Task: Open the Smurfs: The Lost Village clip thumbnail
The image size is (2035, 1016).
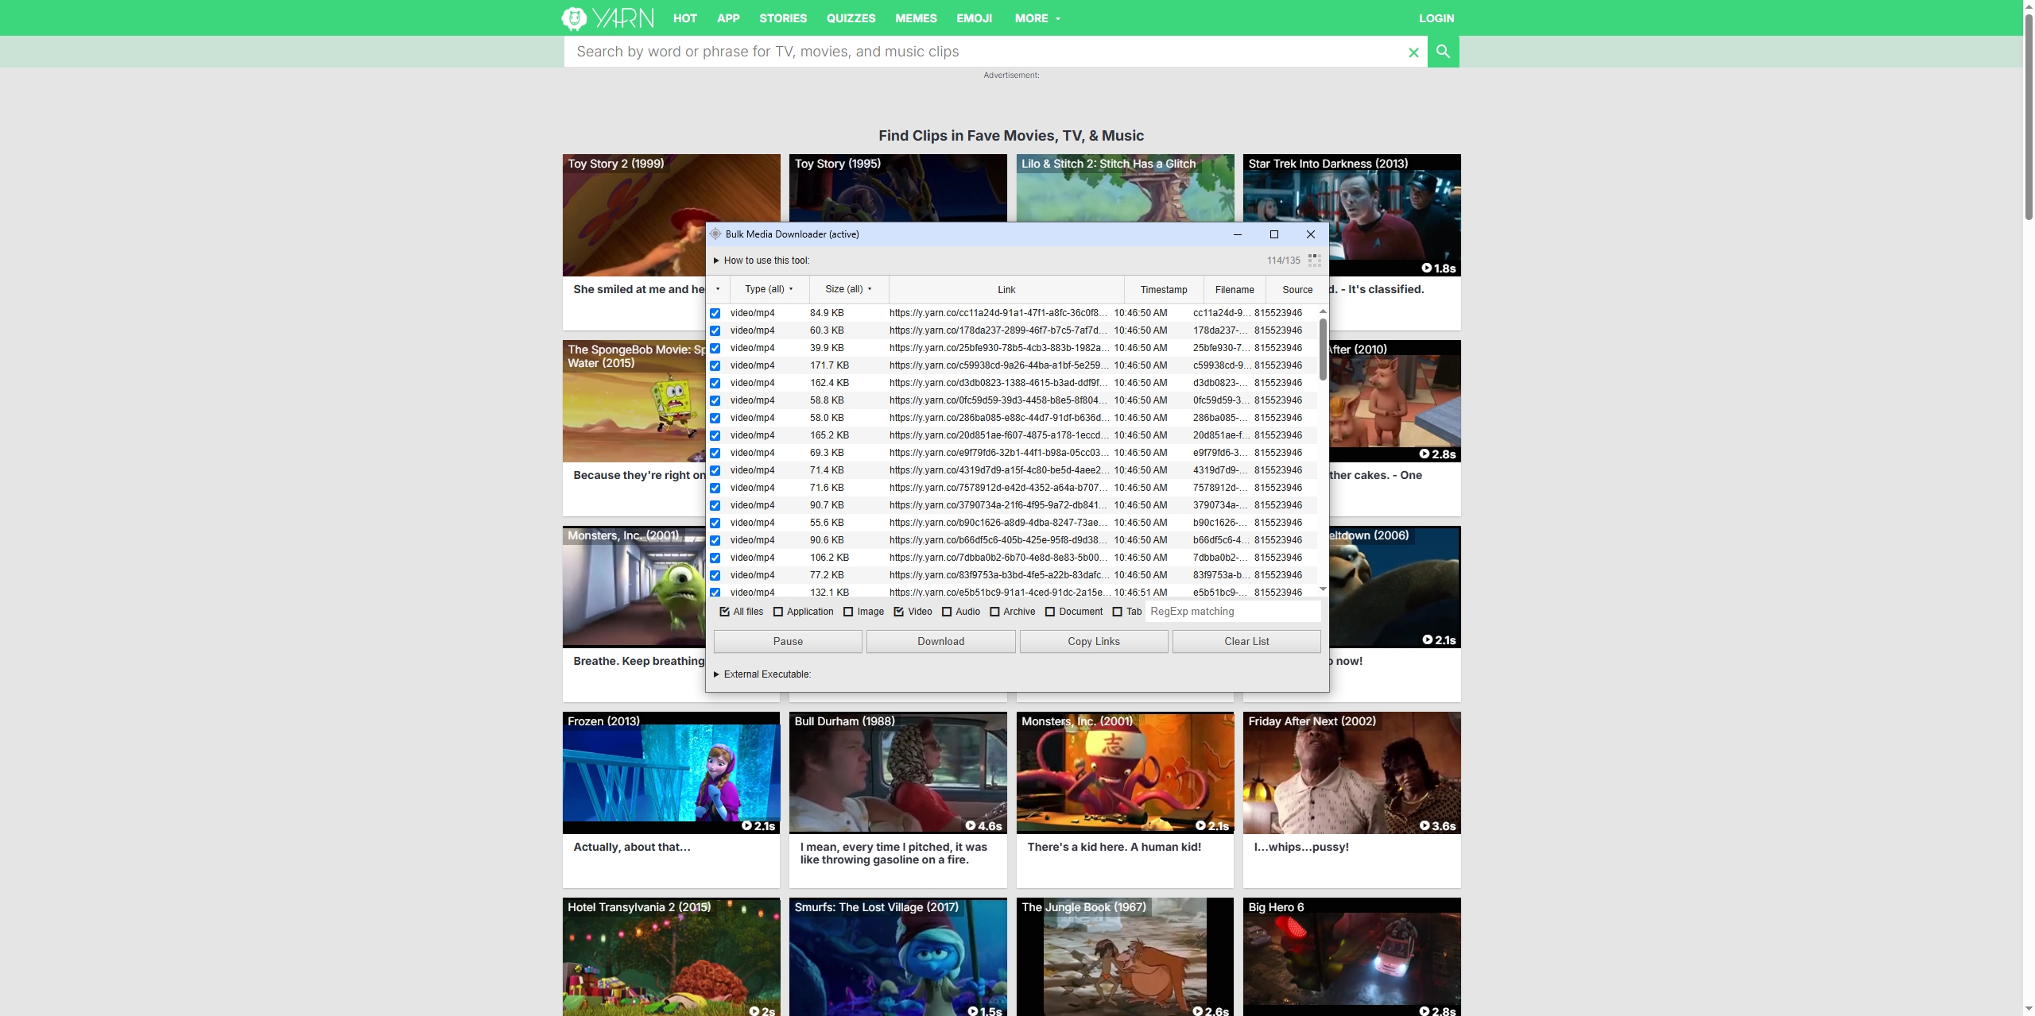Action: (x=897, y=957)
